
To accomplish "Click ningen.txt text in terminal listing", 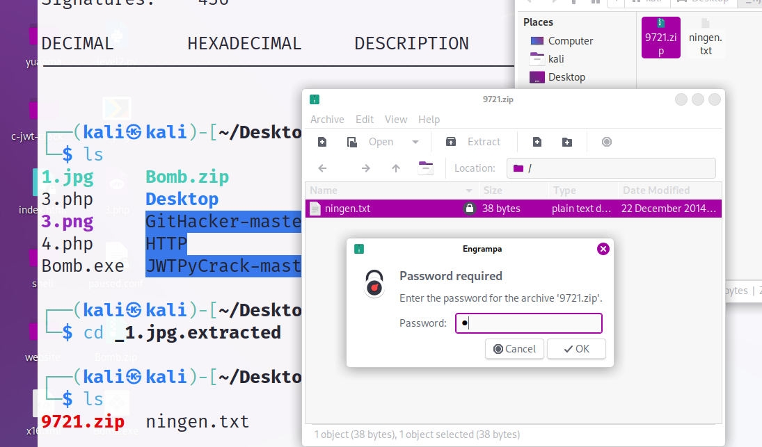I will pos(198,422).
